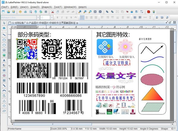Open a label file with the folder icon
Viewport: 178px width, 131px height.
8,12
